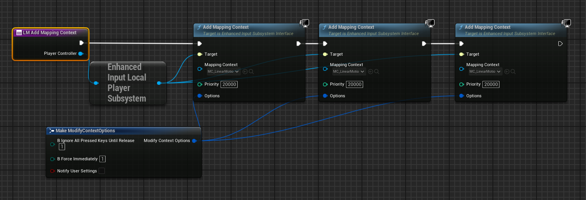This screenshot has height=200, width=586.
Task: Click the Player Controller output pin
Action: [81, 54]
